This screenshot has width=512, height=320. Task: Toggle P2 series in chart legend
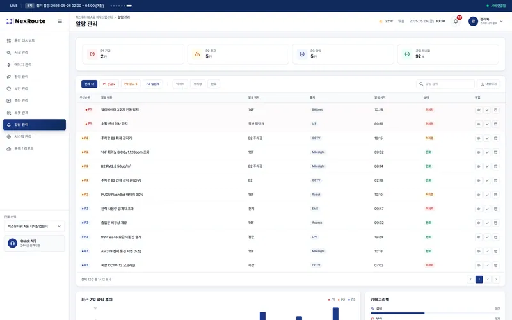pos(342,300)
